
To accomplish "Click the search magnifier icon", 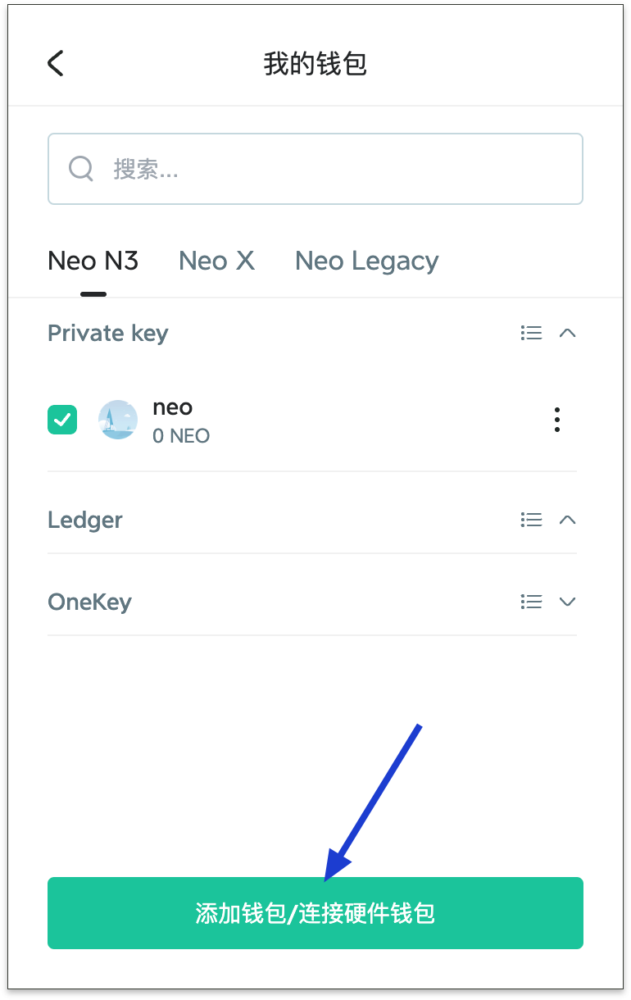I will (81, 169).
